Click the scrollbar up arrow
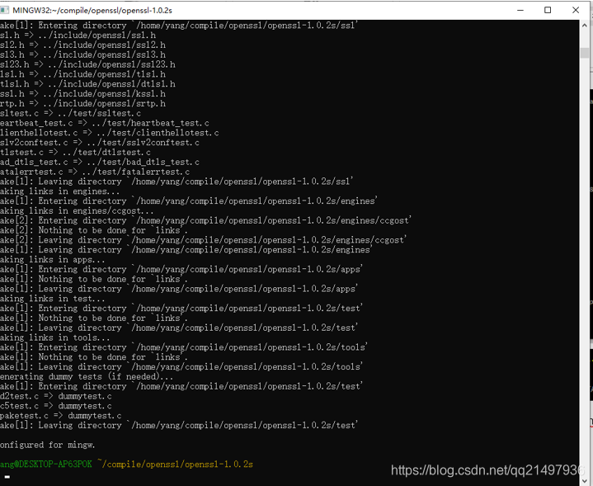The height and width of the screenshot is (486, 593). (585, 26)
